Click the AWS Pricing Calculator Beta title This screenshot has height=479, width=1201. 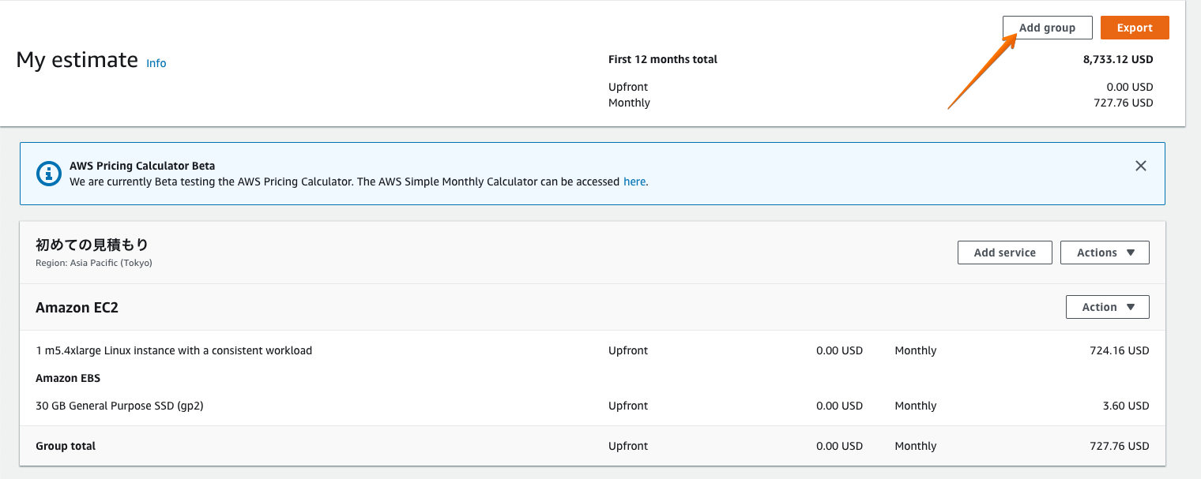[142, 166]
